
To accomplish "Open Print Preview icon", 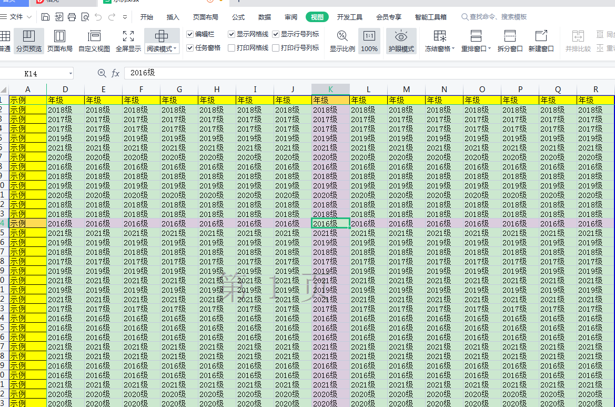I will click(x=85, y=17).
